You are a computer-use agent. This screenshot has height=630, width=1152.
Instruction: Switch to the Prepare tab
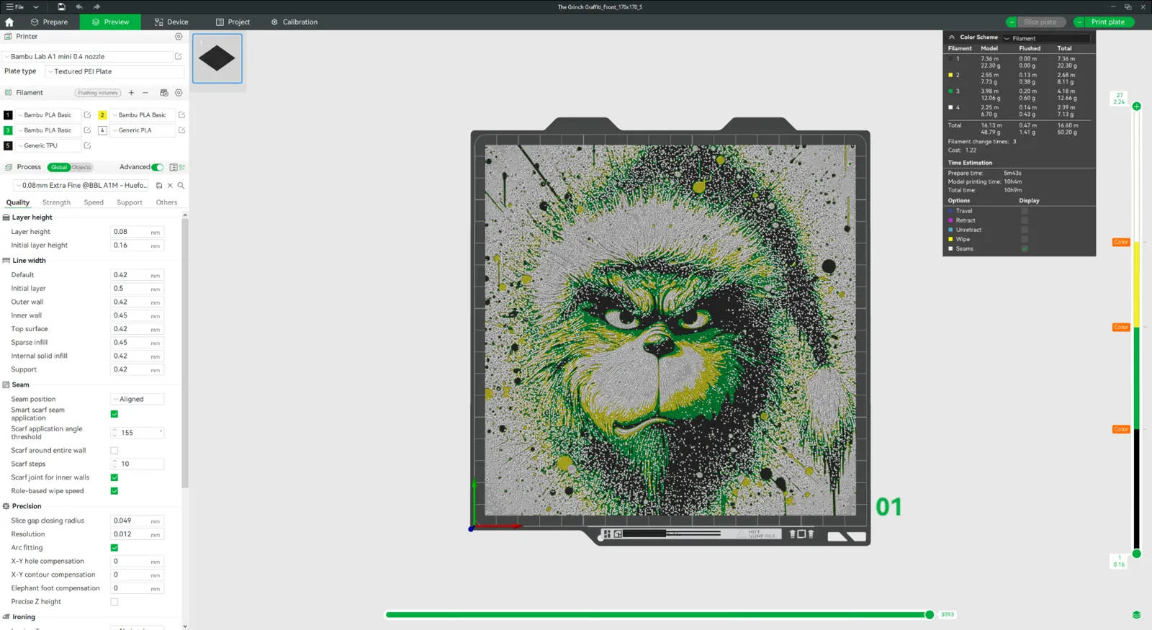click(49, 22)
